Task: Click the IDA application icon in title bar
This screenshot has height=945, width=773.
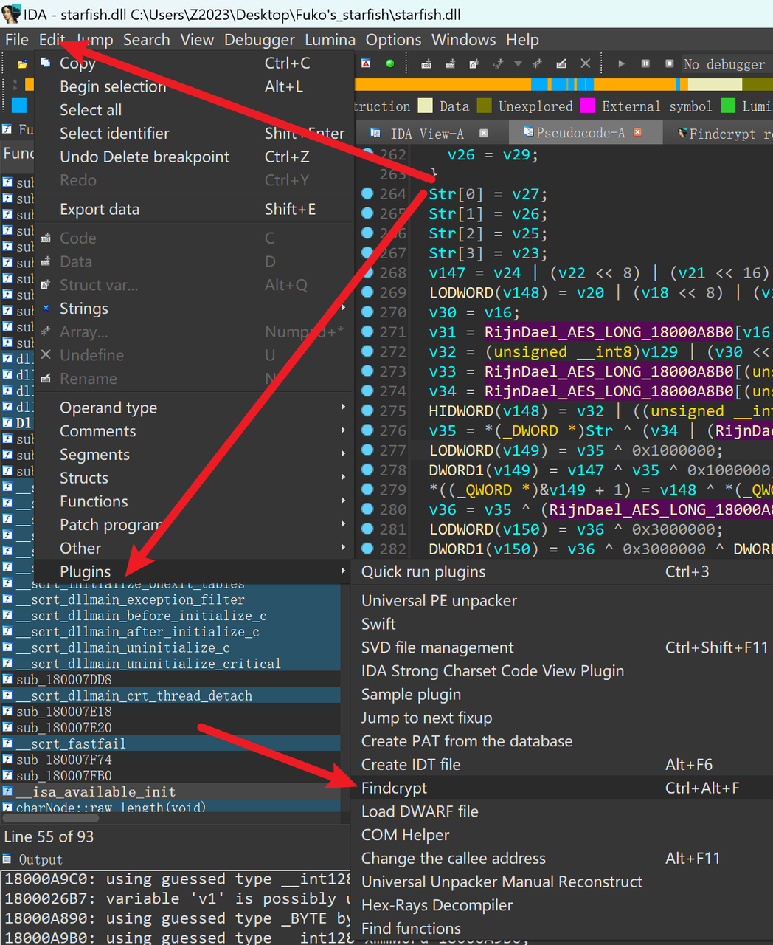Action: (x=10, y=13)
